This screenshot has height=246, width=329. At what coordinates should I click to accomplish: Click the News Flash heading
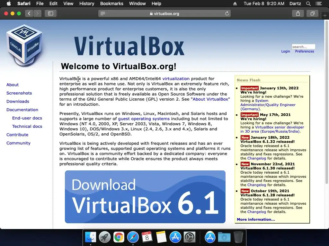point(248,80)
